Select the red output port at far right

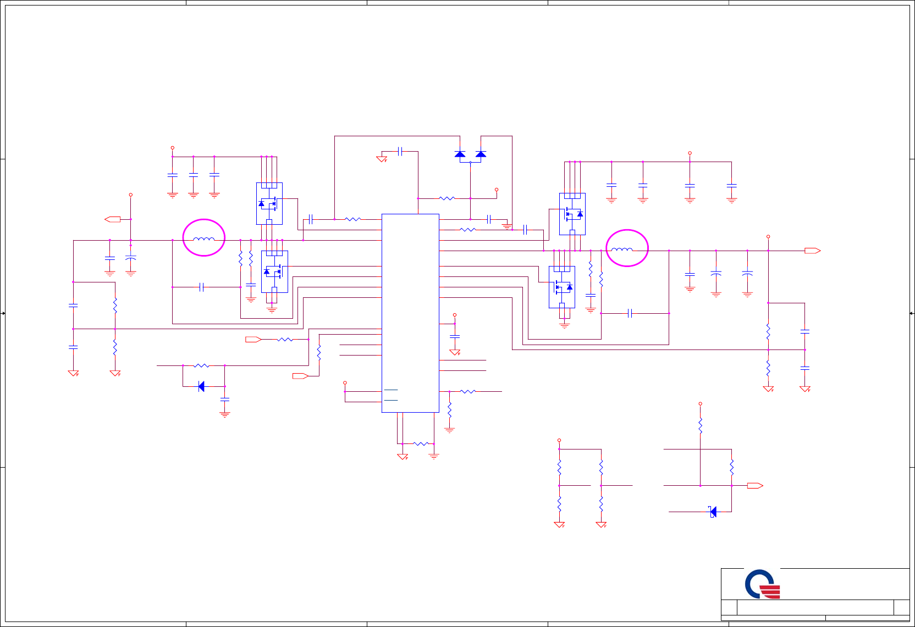pyautogui.click(x=812, y=251)
